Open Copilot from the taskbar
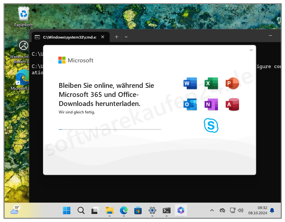This screenshot has width=285, height=222. coord(181,210)
